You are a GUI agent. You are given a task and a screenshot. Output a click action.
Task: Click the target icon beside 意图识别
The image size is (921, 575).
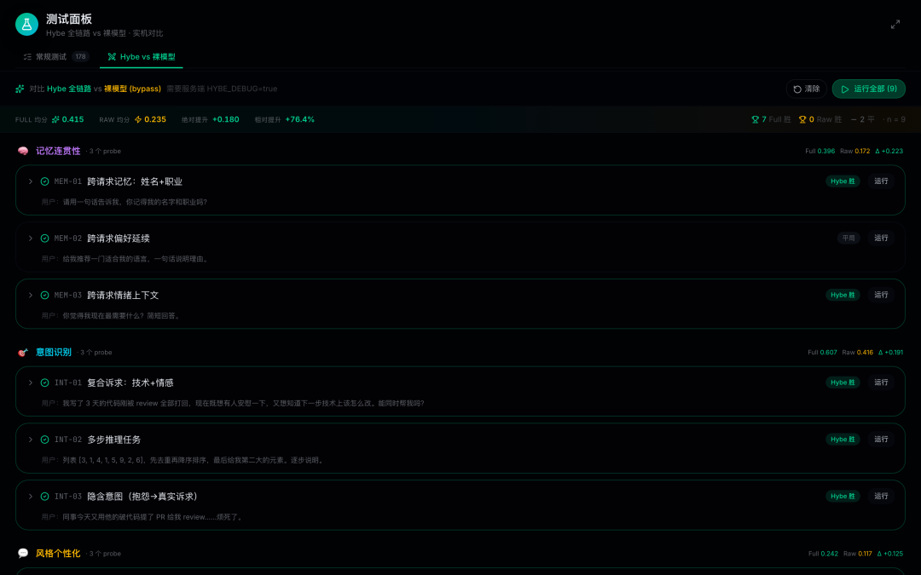click(x=23, y=353)
